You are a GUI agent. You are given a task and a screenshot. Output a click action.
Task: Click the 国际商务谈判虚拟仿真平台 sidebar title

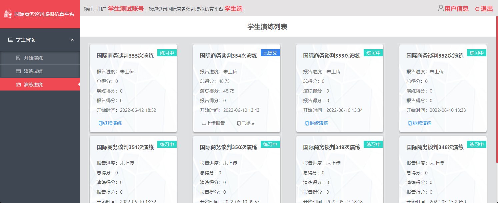pos(44,14)
